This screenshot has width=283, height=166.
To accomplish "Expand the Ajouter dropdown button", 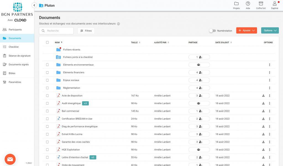I will (247, 30).
